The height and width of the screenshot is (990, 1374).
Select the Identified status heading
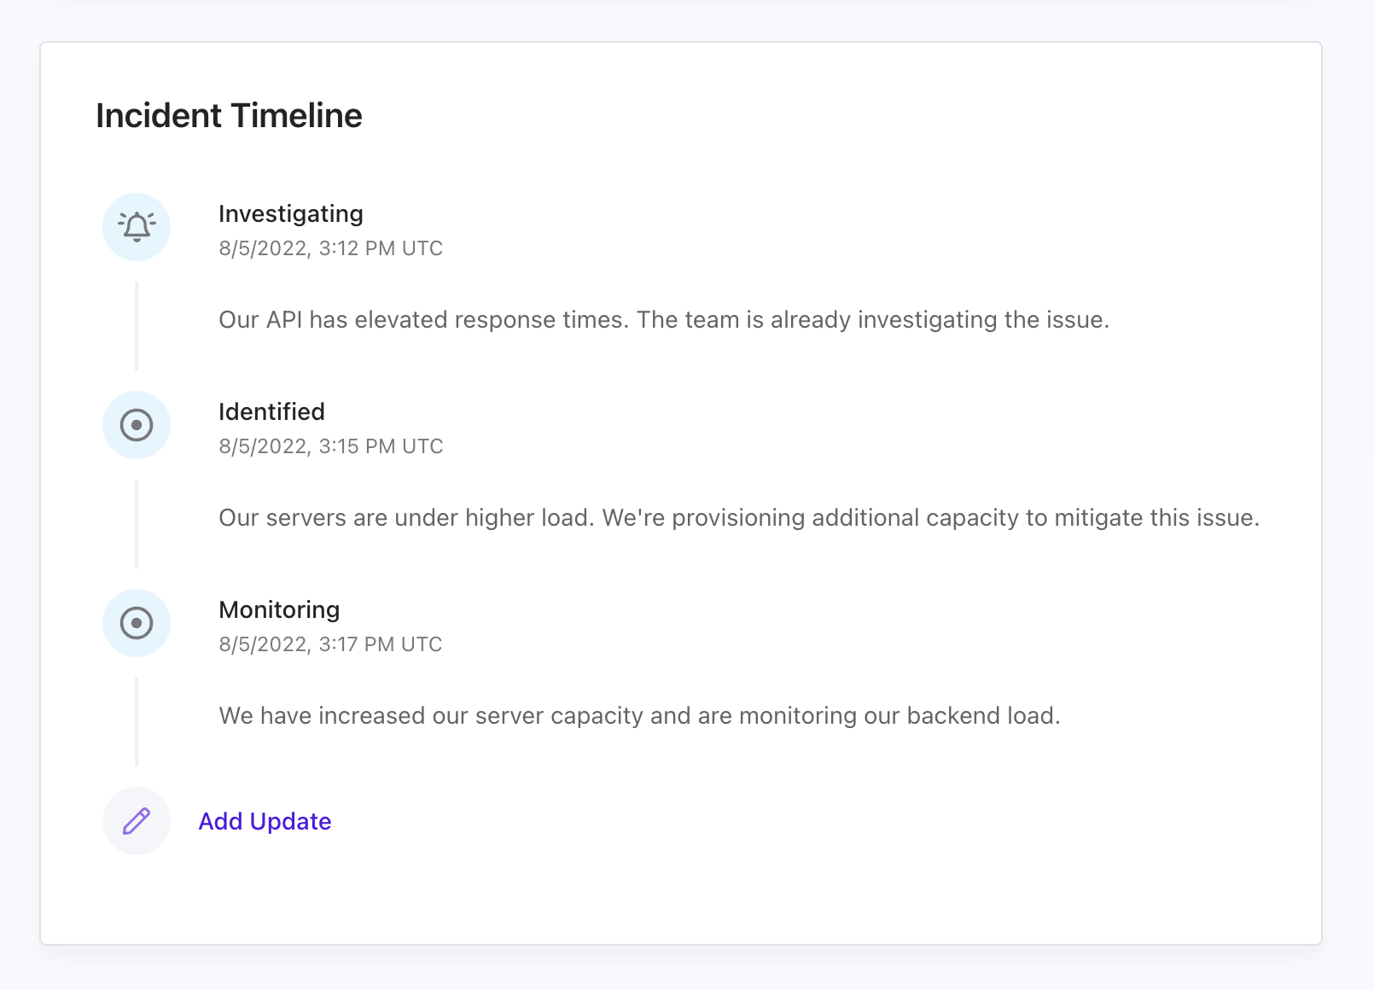pos(271,411)
